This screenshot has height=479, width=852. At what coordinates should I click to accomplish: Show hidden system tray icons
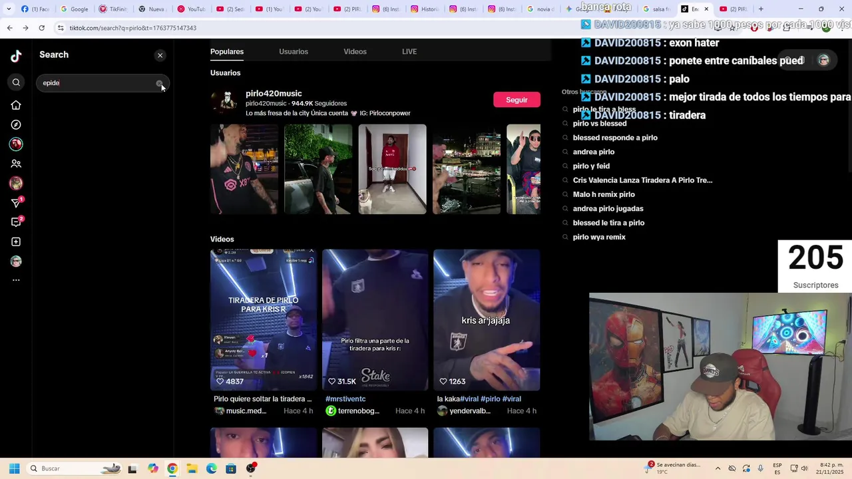718,468
